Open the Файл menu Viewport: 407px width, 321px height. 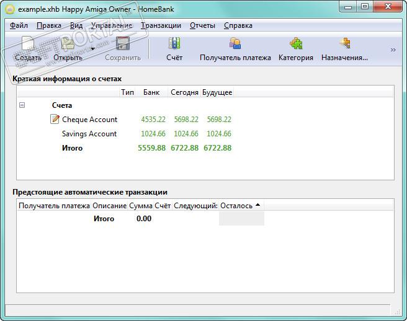(x=19, y=25)
